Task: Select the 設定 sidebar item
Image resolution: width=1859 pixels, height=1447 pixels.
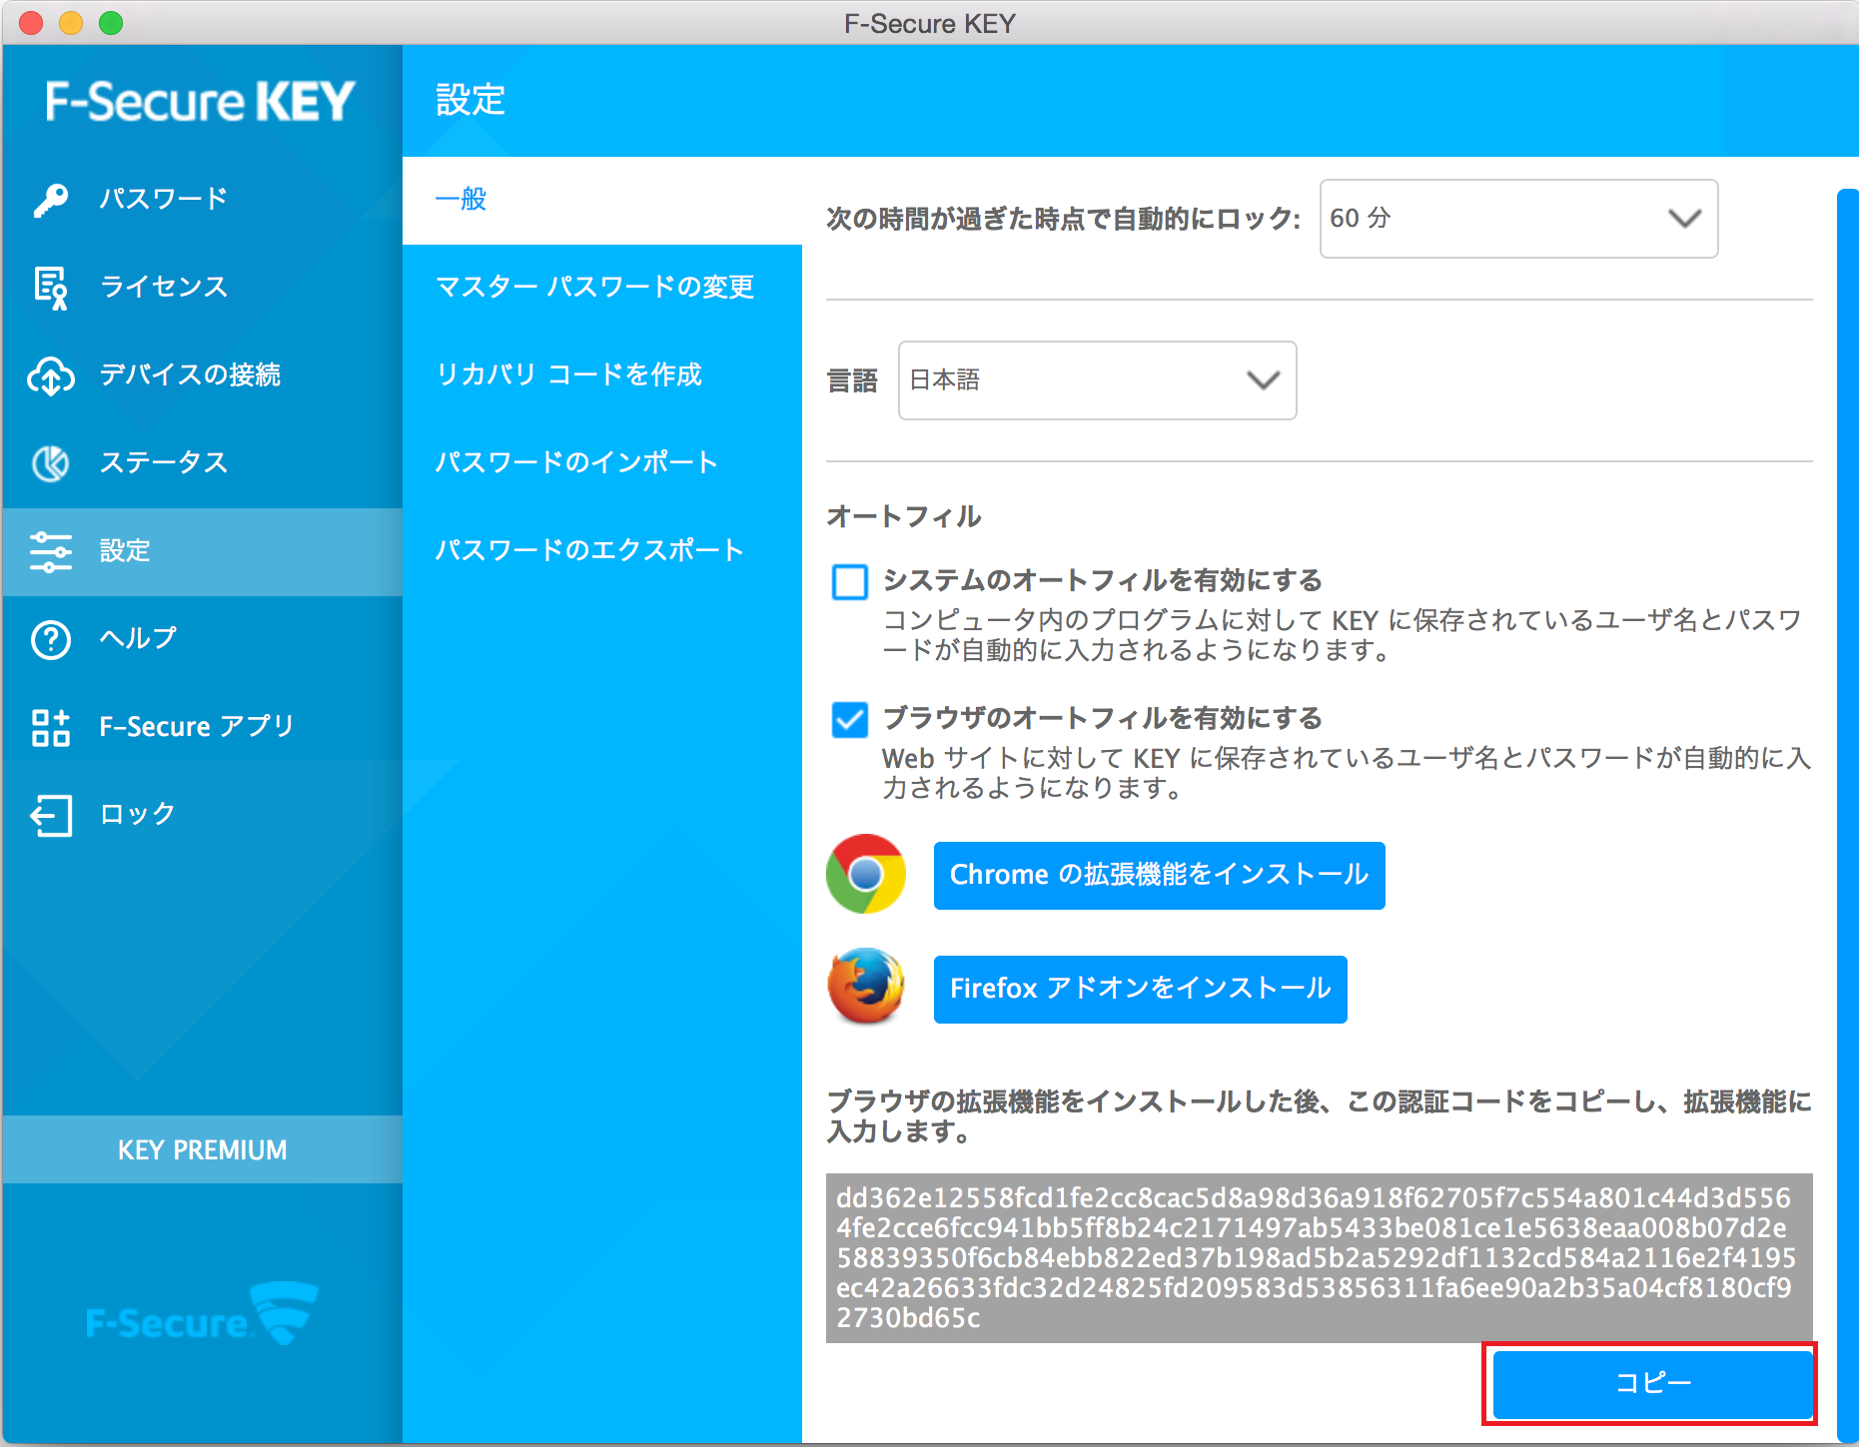Action: coord(203,551)
